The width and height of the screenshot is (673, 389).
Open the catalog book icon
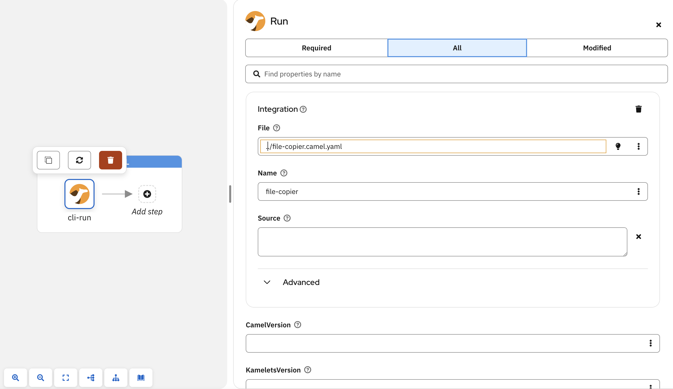click(141, 377)
